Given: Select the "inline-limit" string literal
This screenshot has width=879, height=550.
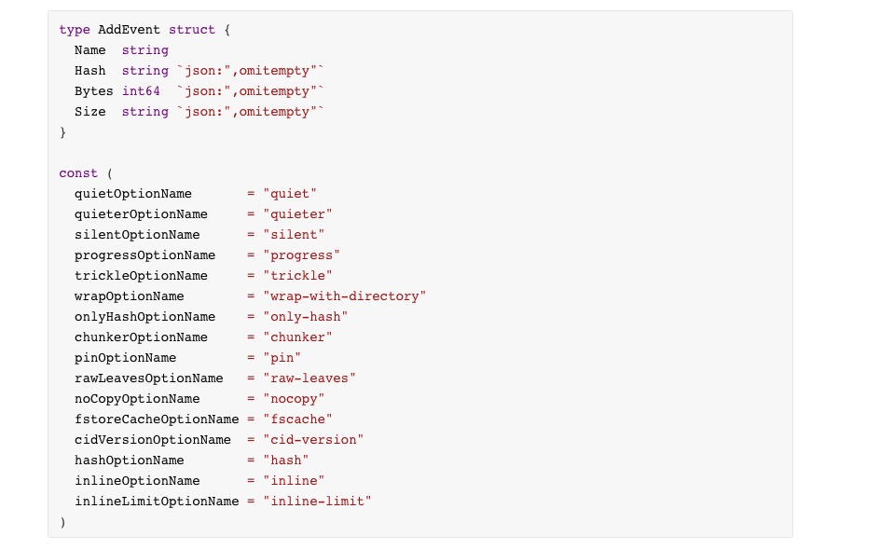Looking at the screenshot, I should pyautogui.click(x=317, y=502).
